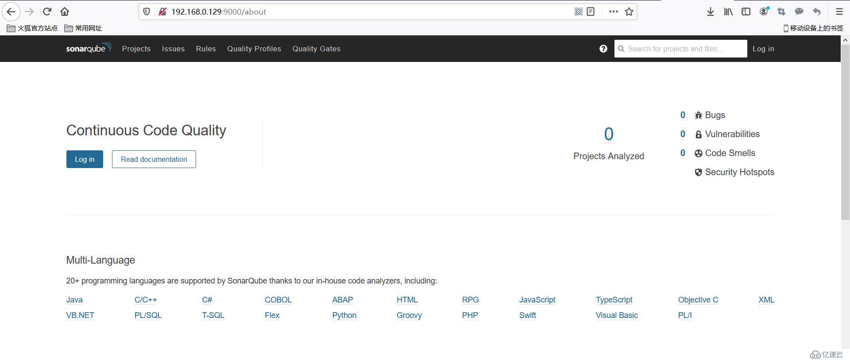Toggle reader view icon in address bar

591,11
